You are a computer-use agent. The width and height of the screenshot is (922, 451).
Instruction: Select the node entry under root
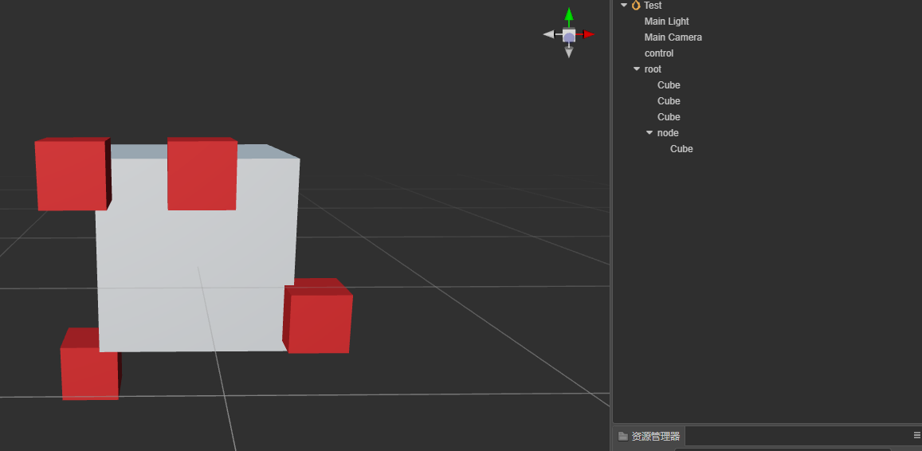pos(668,133)
